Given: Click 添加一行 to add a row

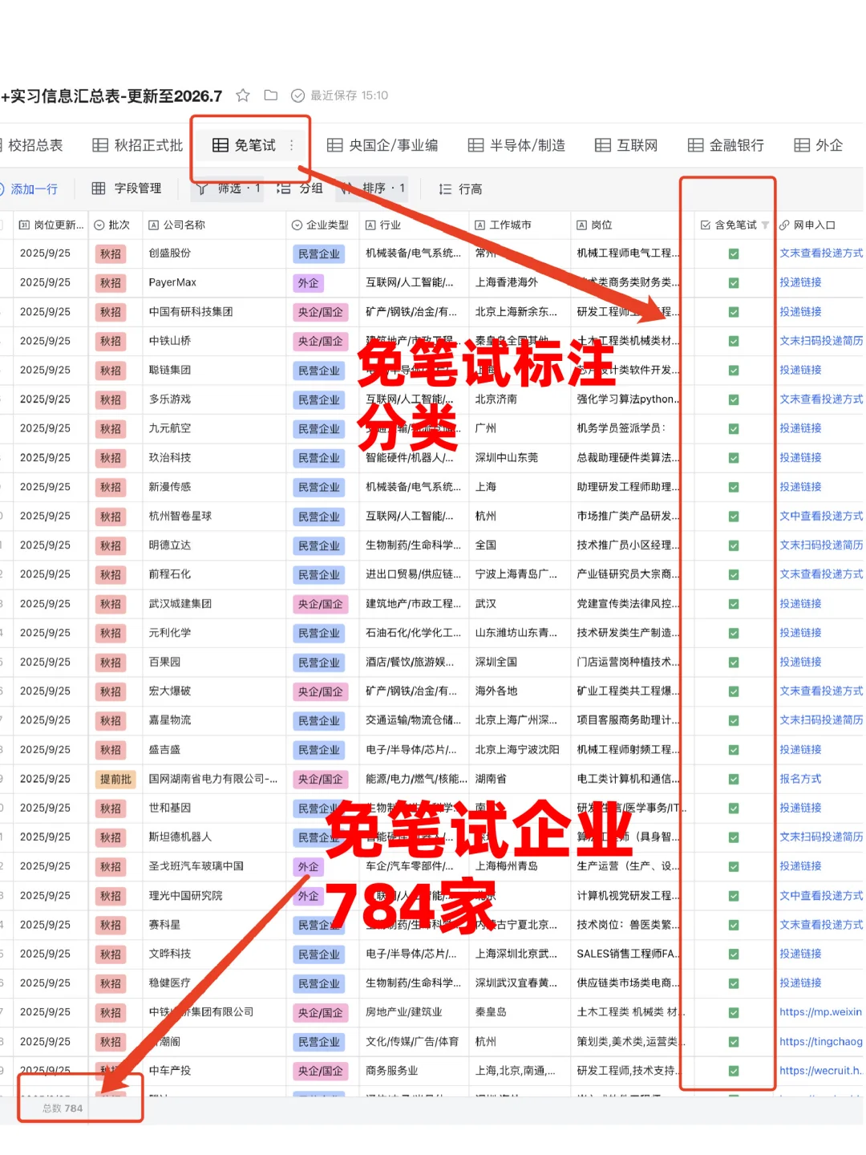Looking at the screenshot, I should coord(30,189).
